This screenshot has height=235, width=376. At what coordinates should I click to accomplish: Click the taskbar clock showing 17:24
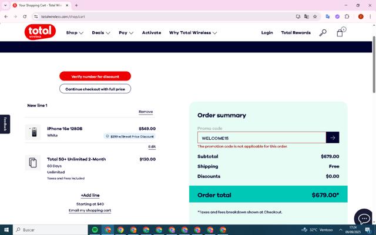click(x=353, y=230)
